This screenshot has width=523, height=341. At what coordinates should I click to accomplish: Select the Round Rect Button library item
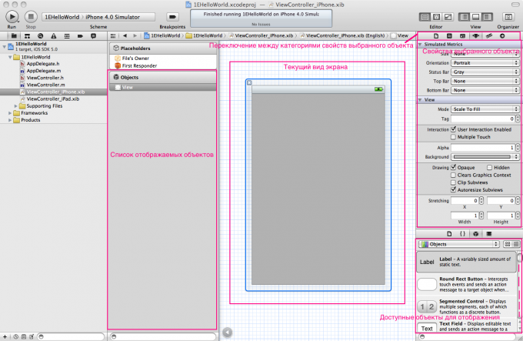[x=467, y=284]
